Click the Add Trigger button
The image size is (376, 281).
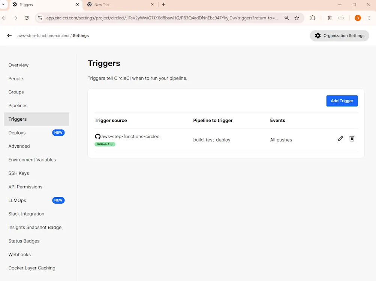[342, 101]
